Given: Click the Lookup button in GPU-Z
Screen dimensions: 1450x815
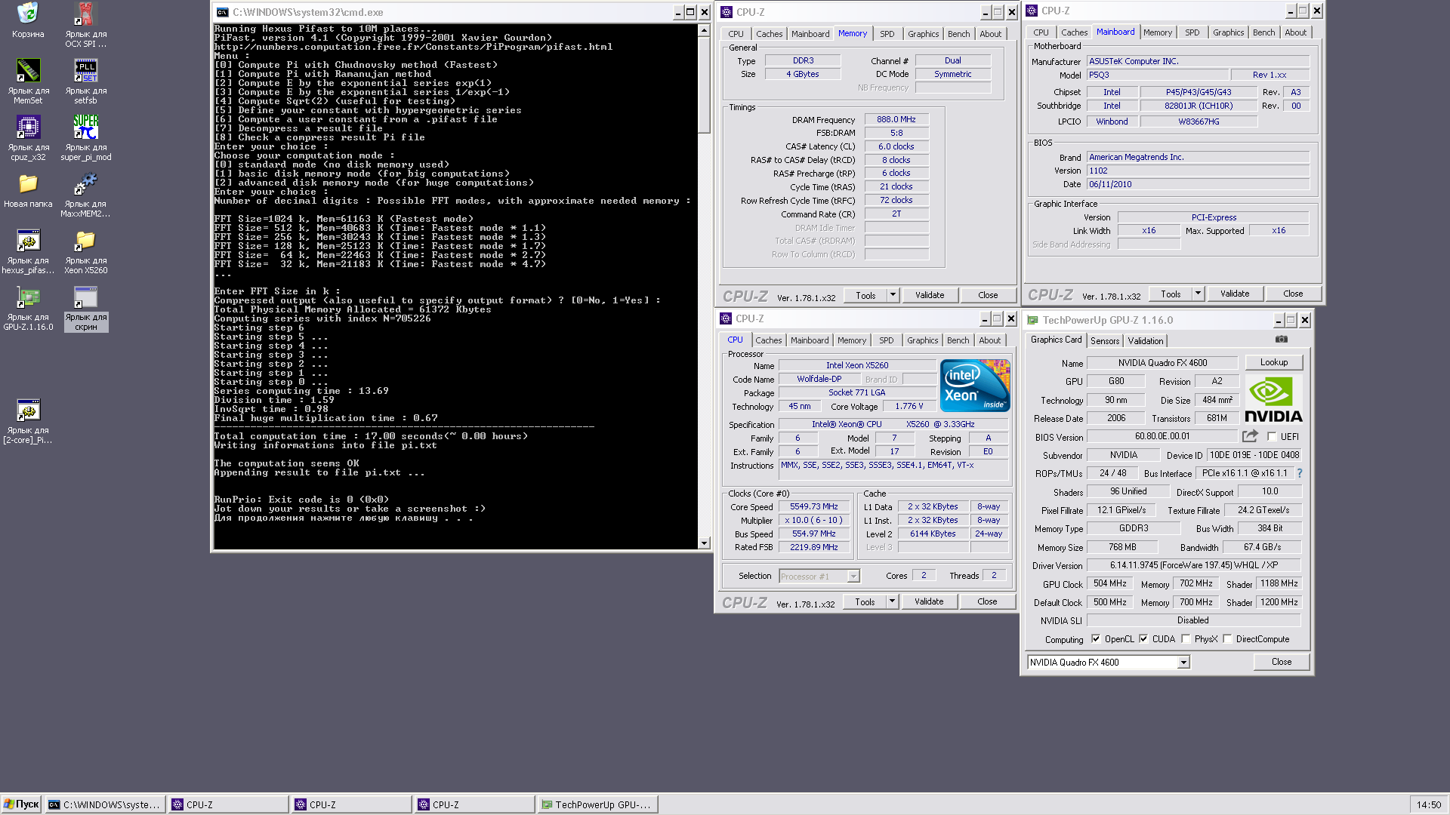Looking at the screenshot, I should [x=1274, y=362].
